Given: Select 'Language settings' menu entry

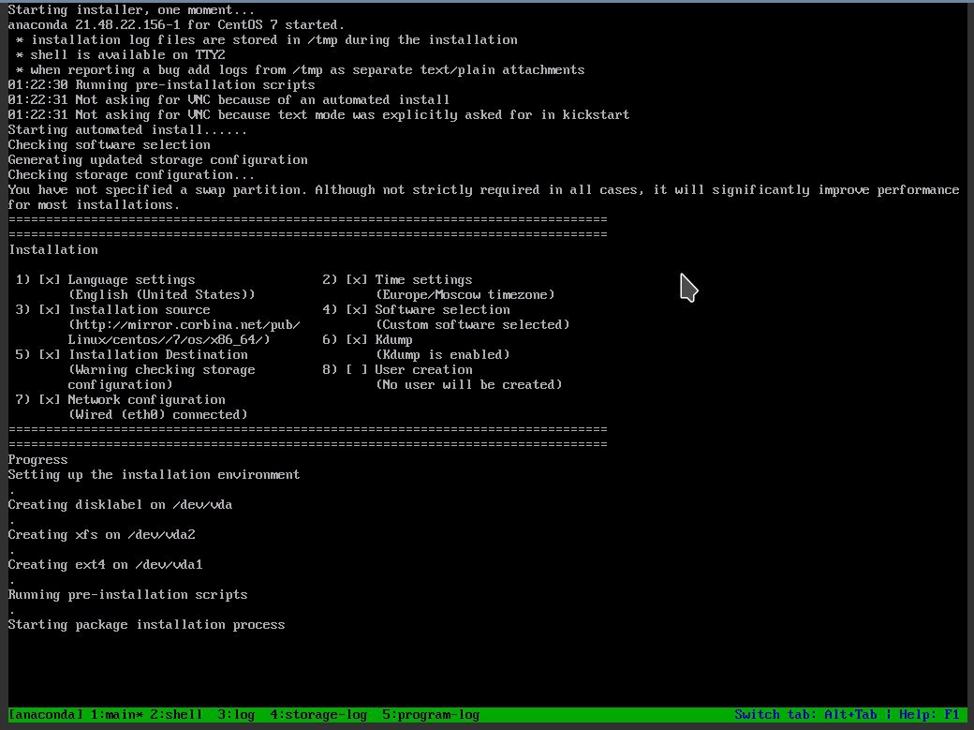Looking at the screenshot, I should (x=132, y=280).
